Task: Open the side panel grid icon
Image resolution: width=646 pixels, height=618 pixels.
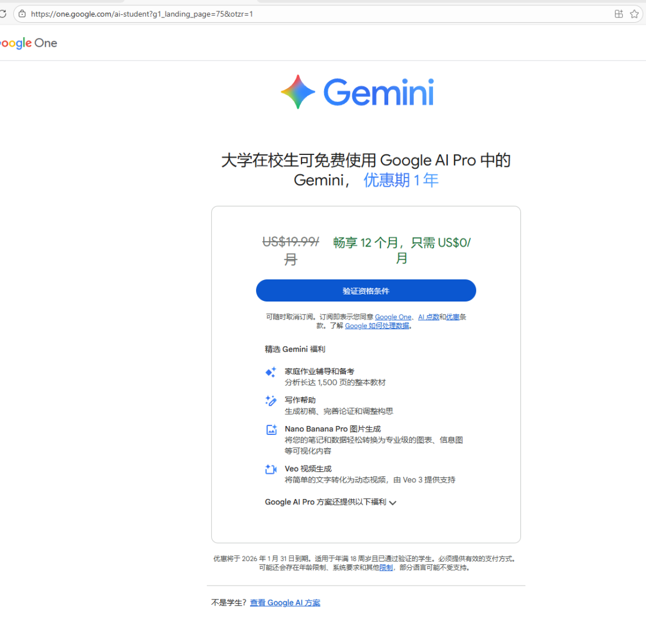Action: point(618,13)
